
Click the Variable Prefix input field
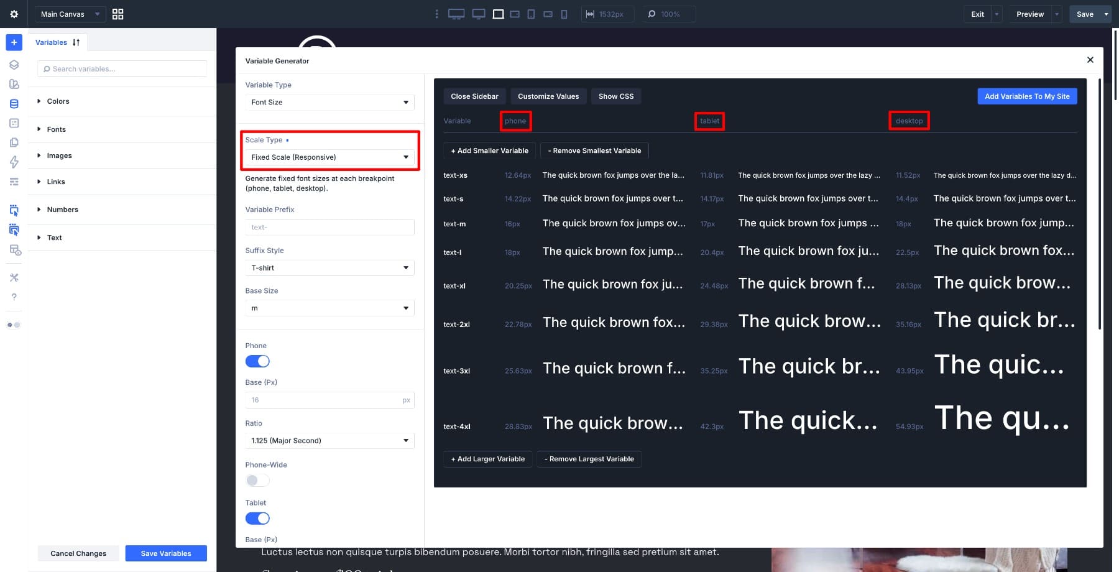tap(329, 228)
